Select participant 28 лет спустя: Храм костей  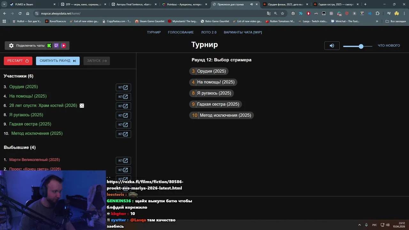click(43, 105)
